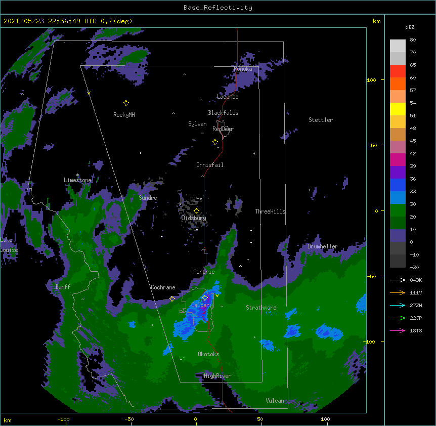Select the yellow diamond marker above RockyMH
This screenshot has width=436, height=426.
(126, 103)
